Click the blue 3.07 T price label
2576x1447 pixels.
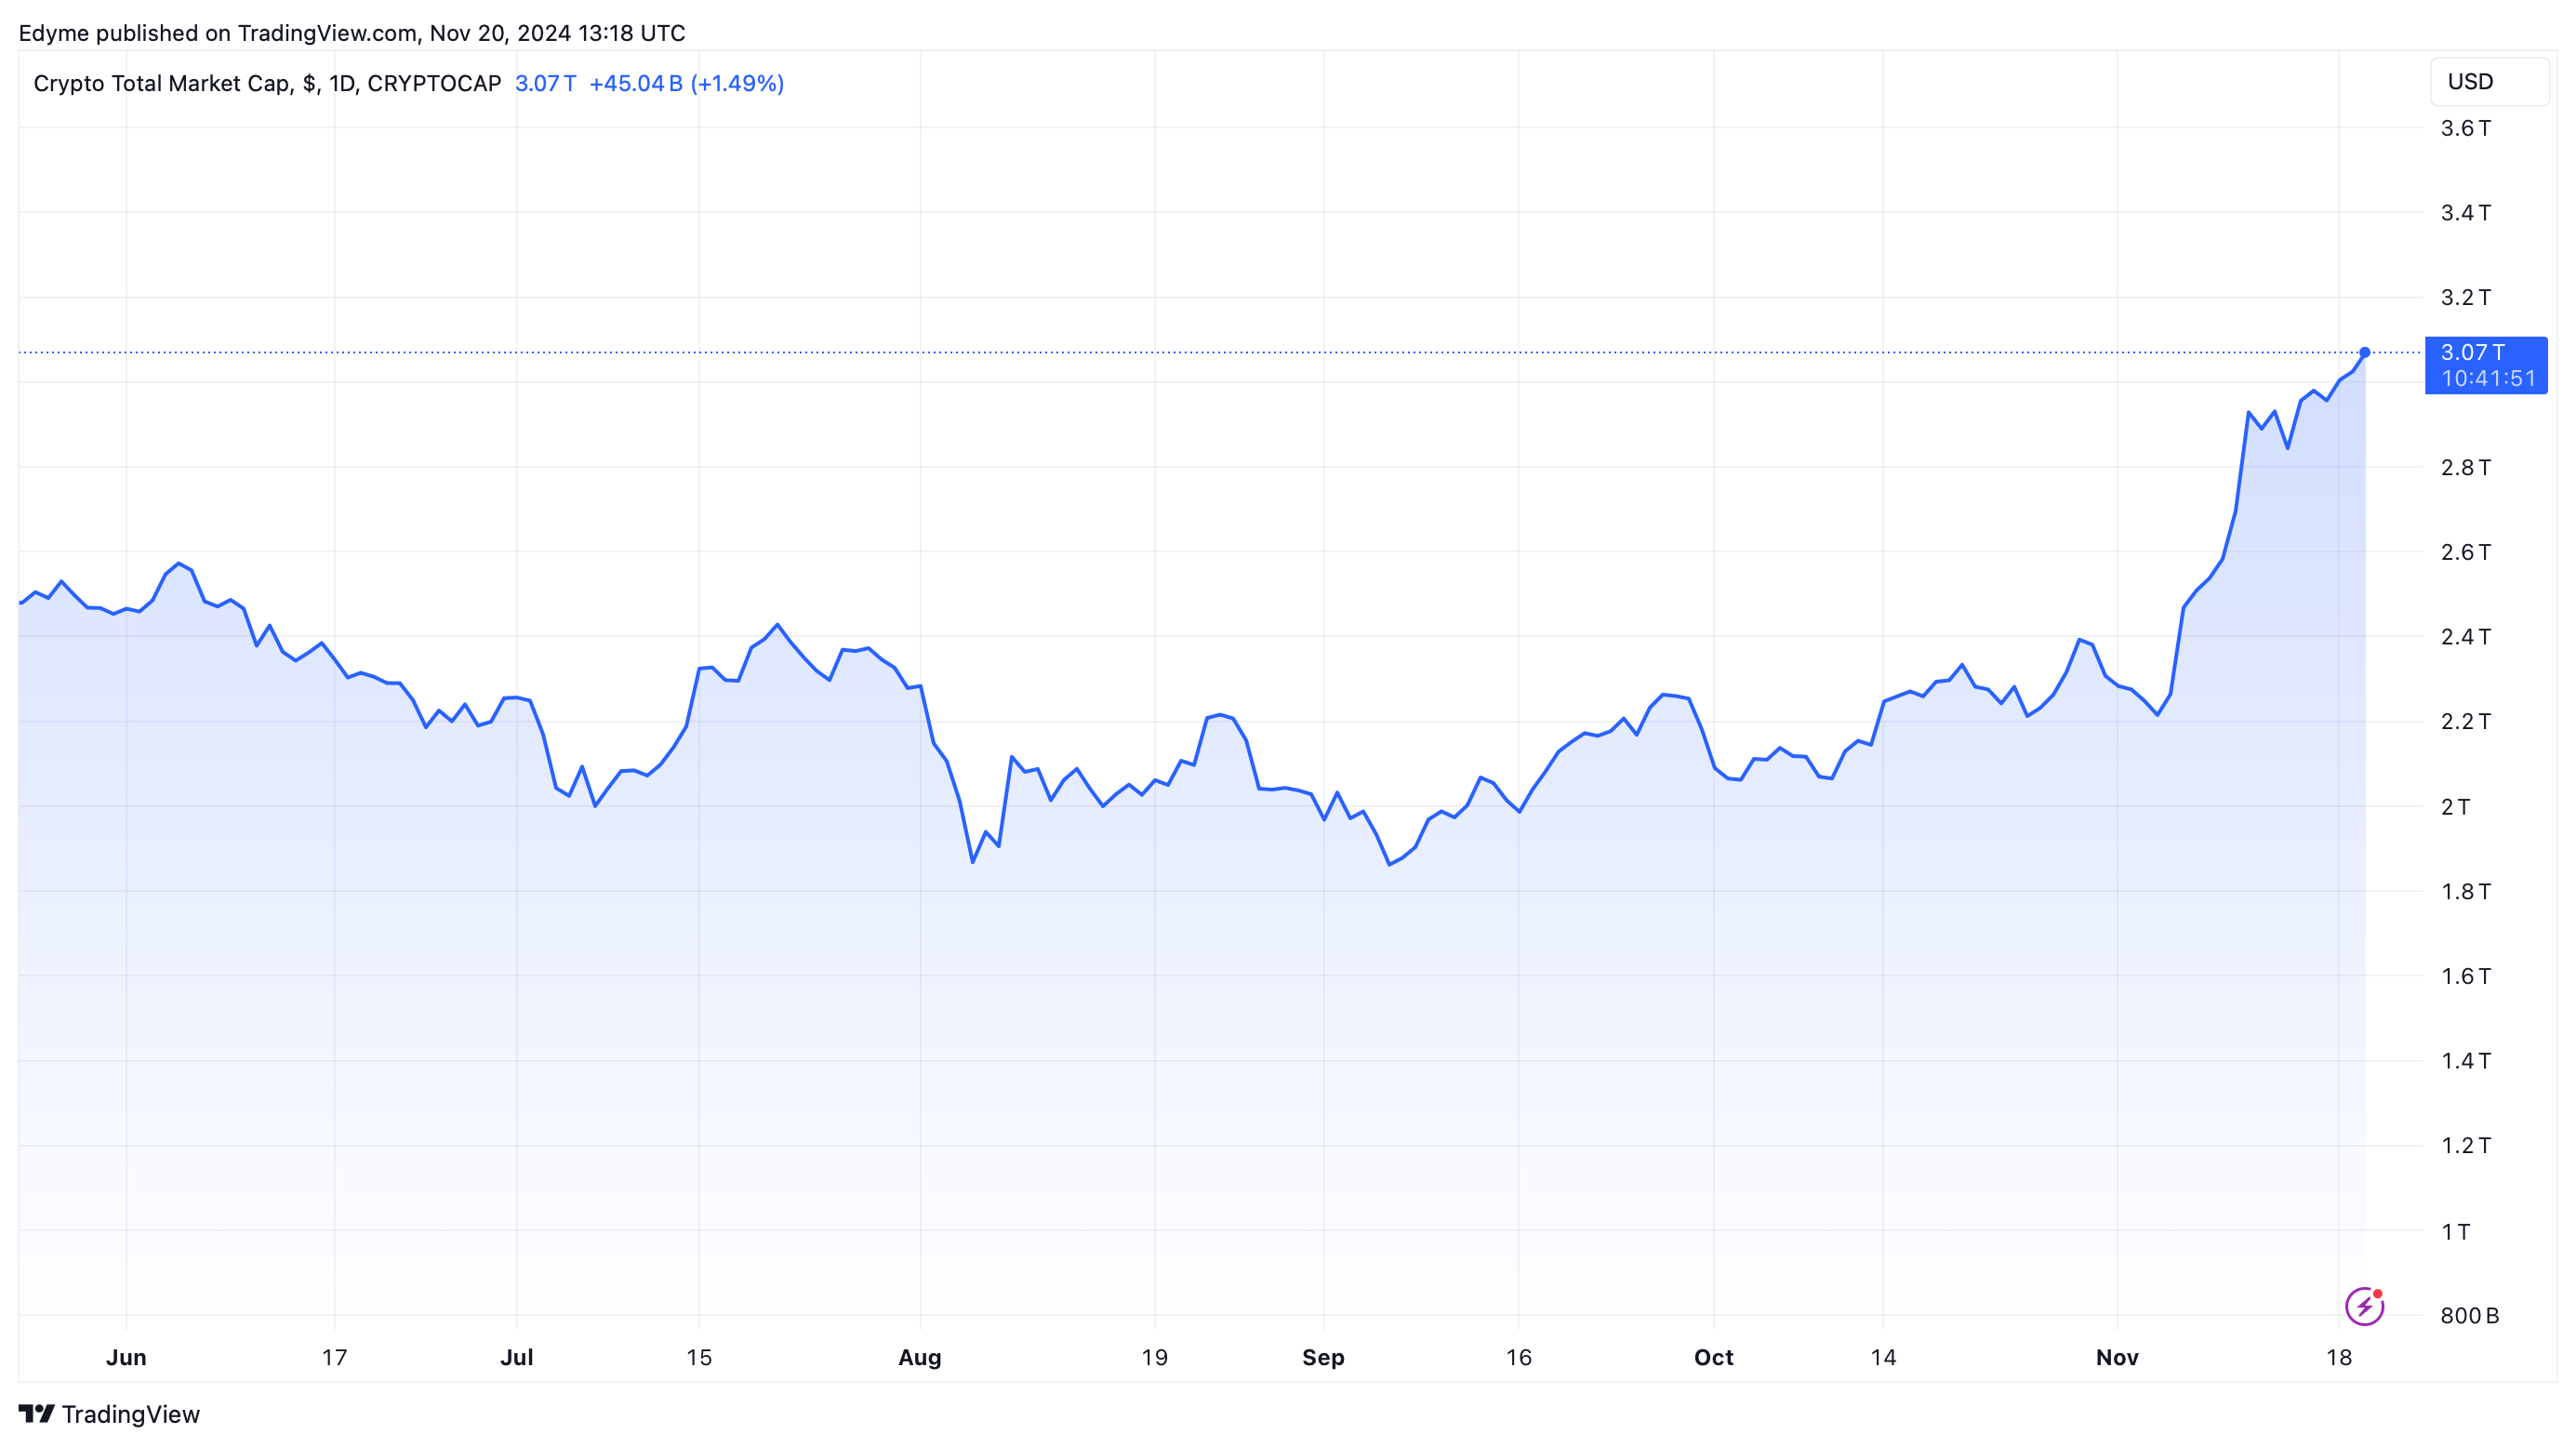(2472, 352)
